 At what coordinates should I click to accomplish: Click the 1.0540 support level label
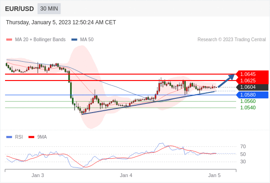coord(248,108)
